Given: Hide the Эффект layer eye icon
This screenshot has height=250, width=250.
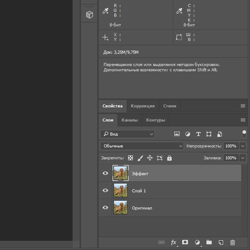Looking at the screenshot, I should 105,173.
